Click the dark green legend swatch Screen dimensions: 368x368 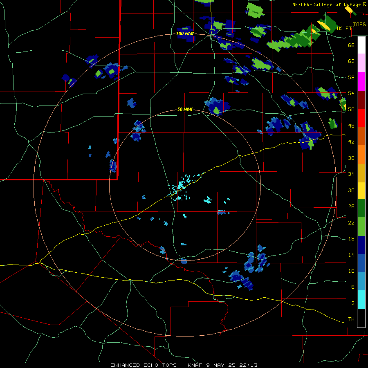click(x=361, y=208)
